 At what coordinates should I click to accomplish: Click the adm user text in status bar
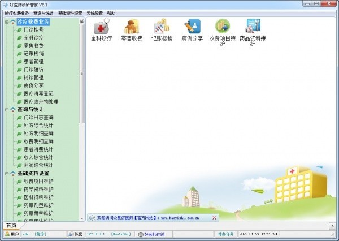[x=34, y=234]
